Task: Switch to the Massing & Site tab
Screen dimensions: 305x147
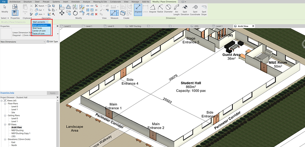Action: (100, 1)
